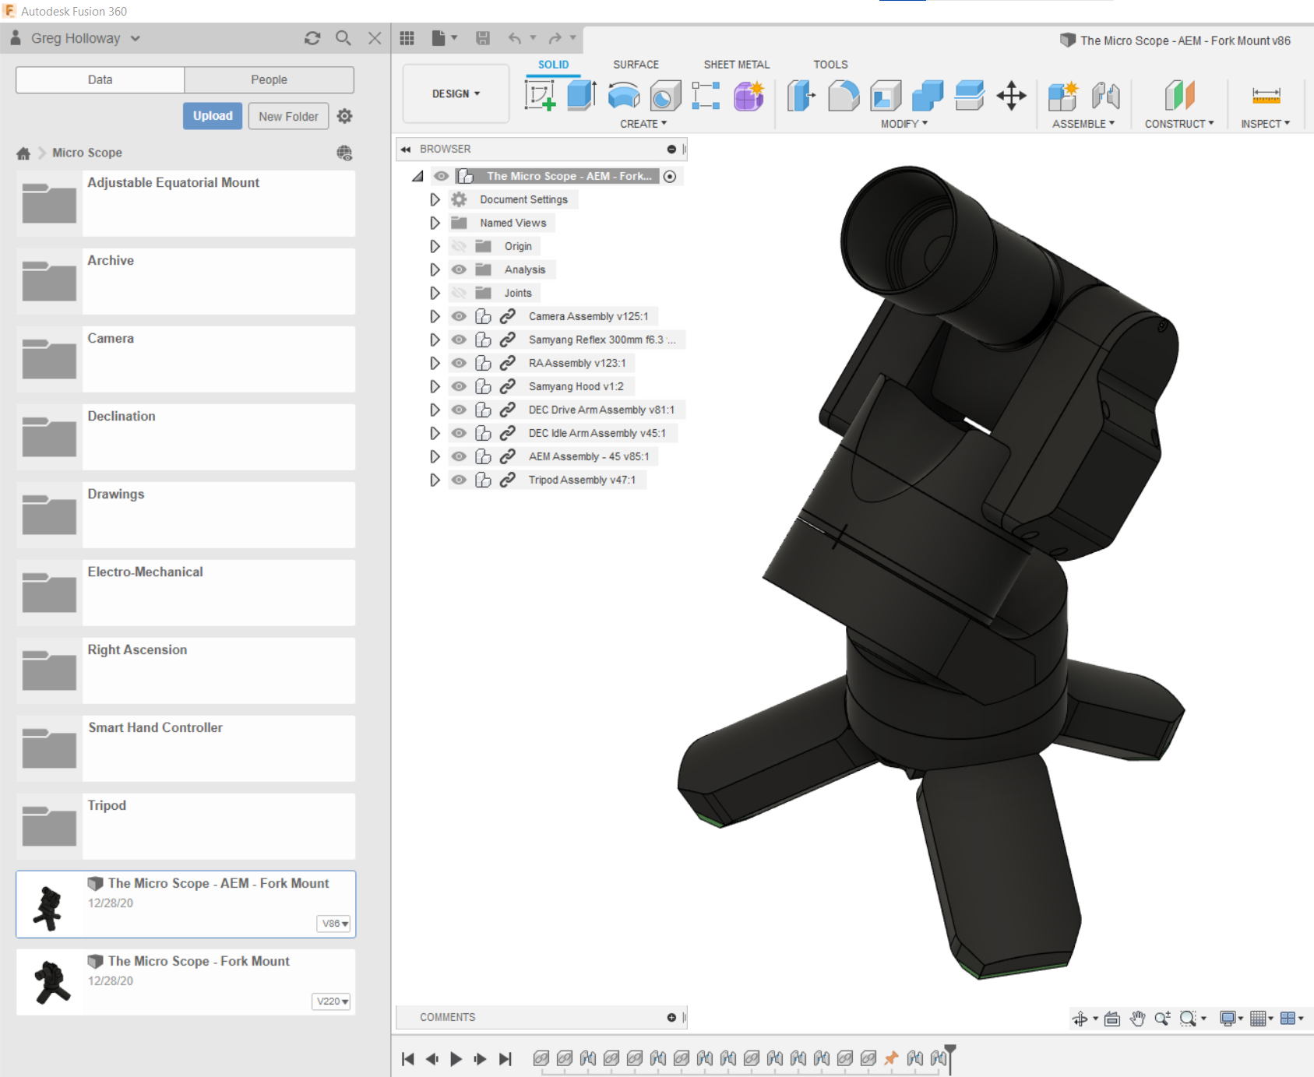Switch to the Surface tab

coord(635,64)
